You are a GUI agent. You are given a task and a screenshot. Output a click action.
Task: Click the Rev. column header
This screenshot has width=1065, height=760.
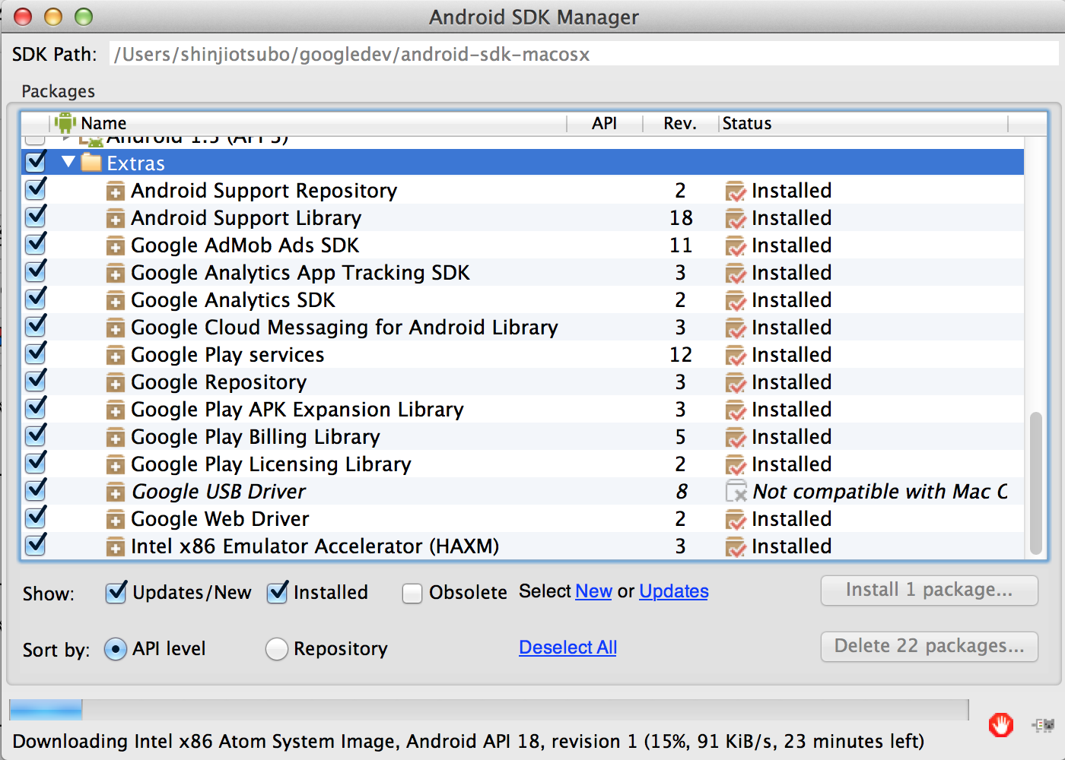click(x=680, y=123)
